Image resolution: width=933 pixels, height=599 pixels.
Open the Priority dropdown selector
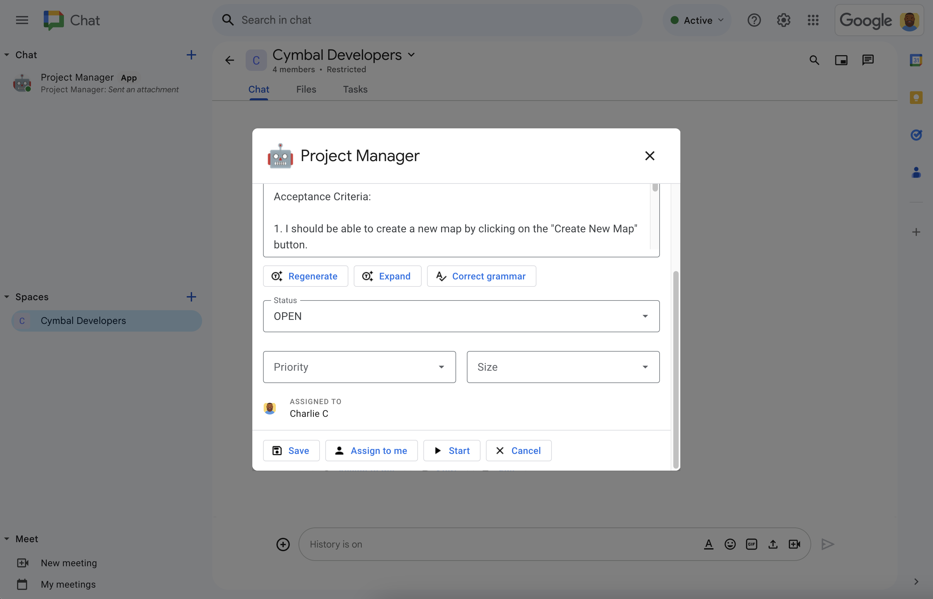pyautogui.click(x=360, y=367)
